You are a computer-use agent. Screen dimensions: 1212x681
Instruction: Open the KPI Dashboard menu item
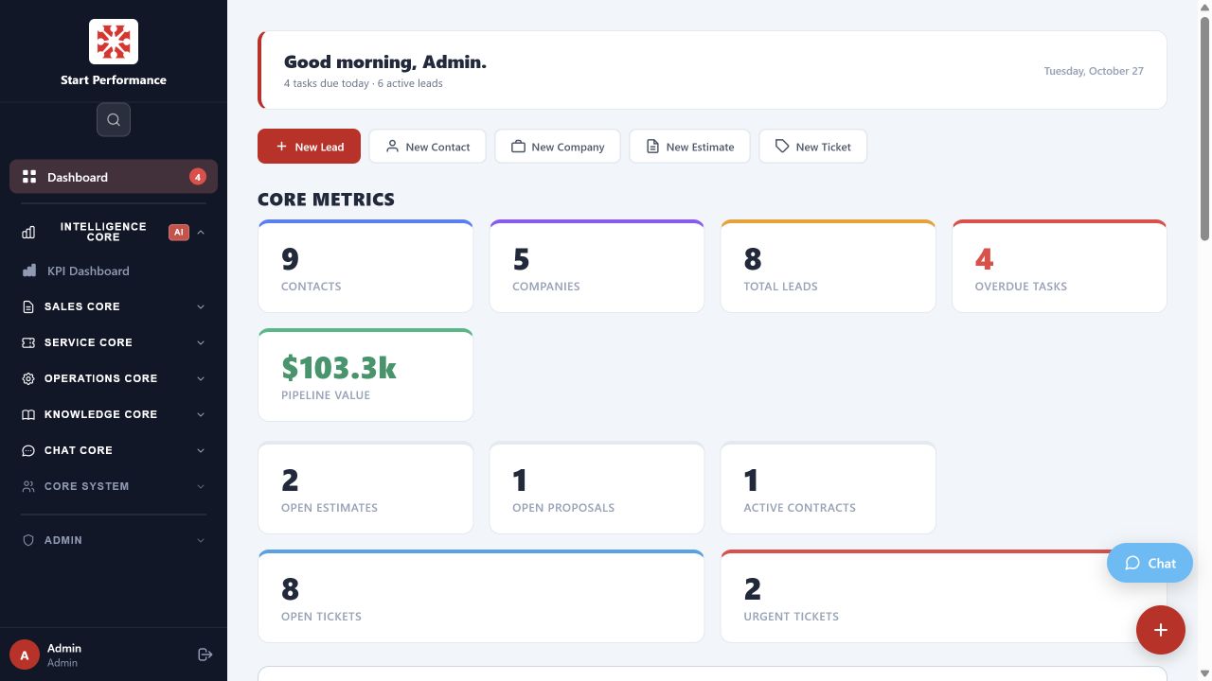(x=114, y=271)
